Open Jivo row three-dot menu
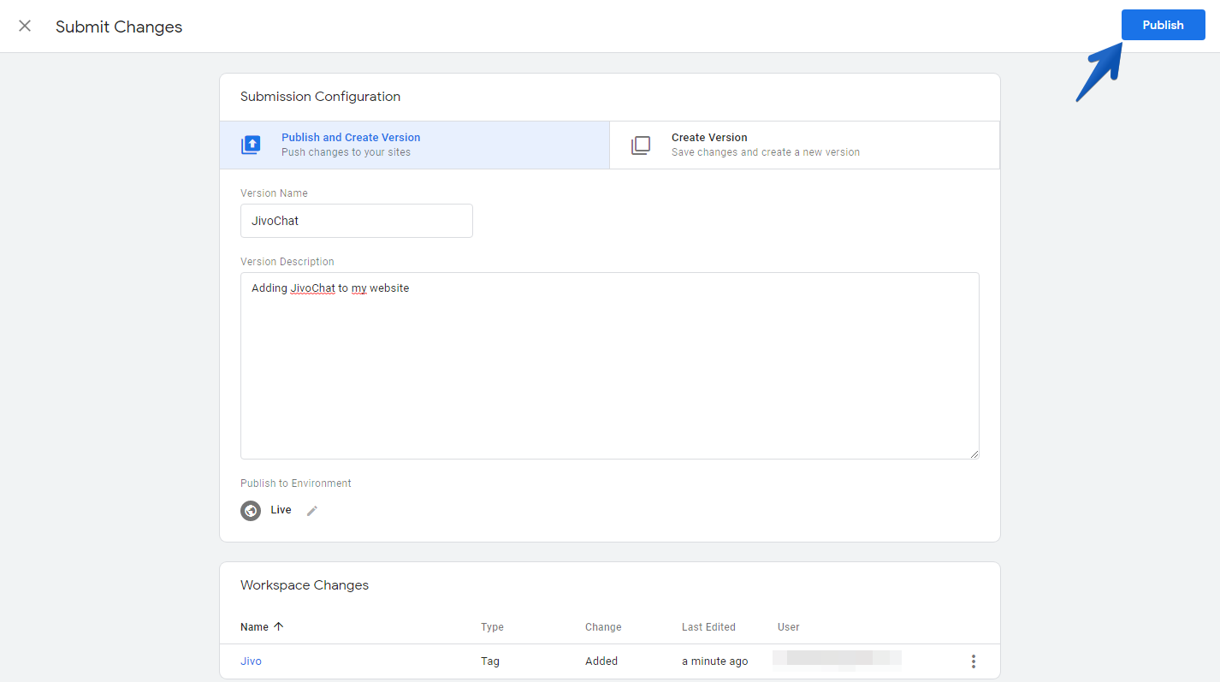 (973, 661)
